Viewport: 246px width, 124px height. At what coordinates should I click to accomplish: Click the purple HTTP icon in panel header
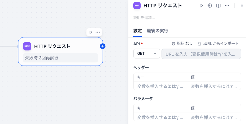click(137, 6)
